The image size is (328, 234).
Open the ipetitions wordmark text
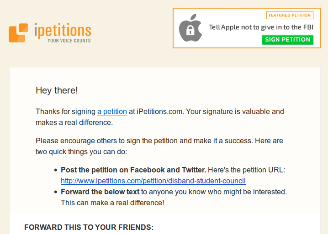(63, 31)
